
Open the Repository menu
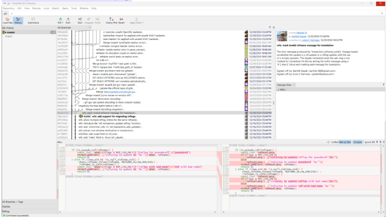9,8
